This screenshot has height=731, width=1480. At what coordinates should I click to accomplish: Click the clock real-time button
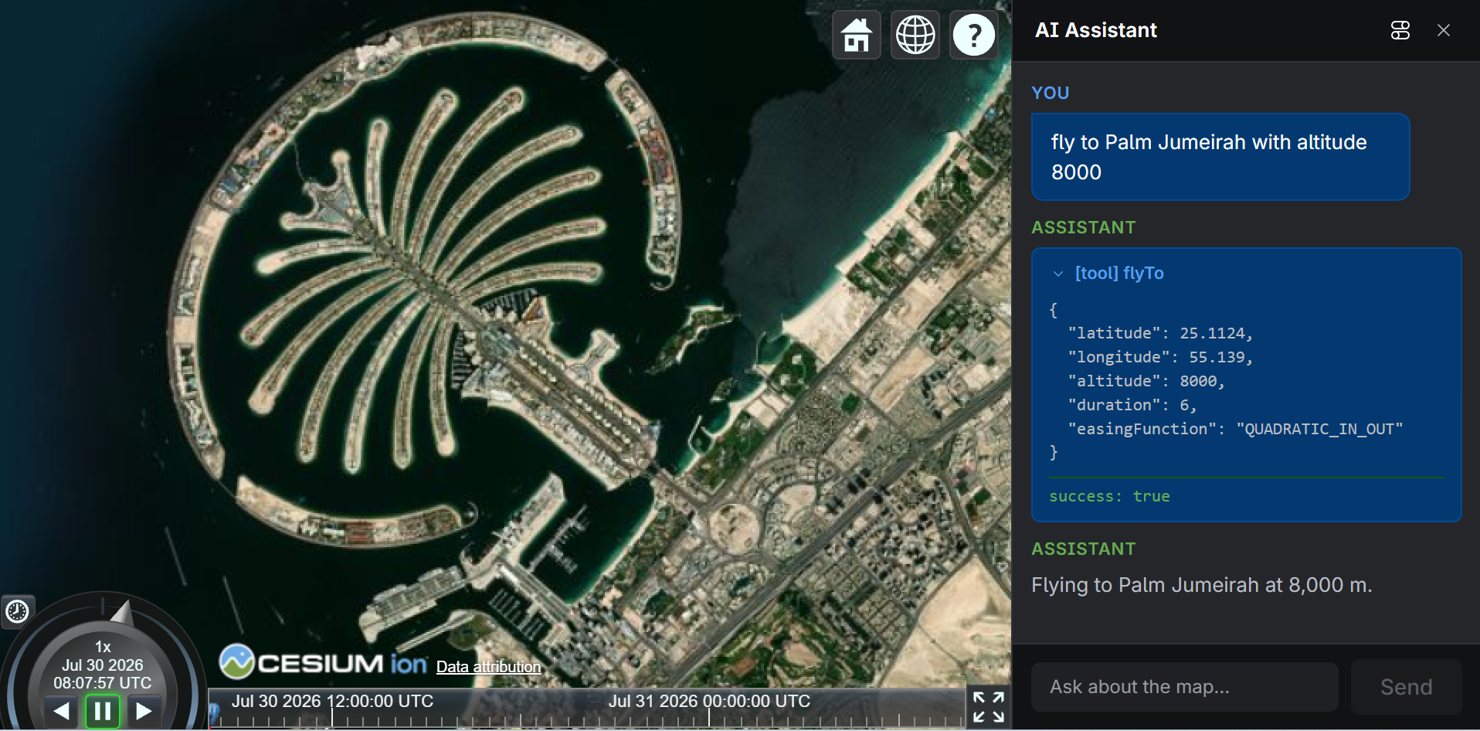(x=17, y=612)
